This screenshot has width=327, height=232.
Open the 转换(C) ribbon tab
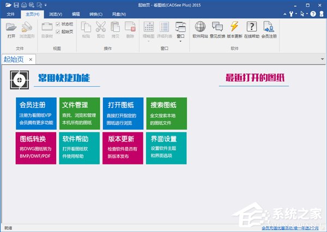96,14
